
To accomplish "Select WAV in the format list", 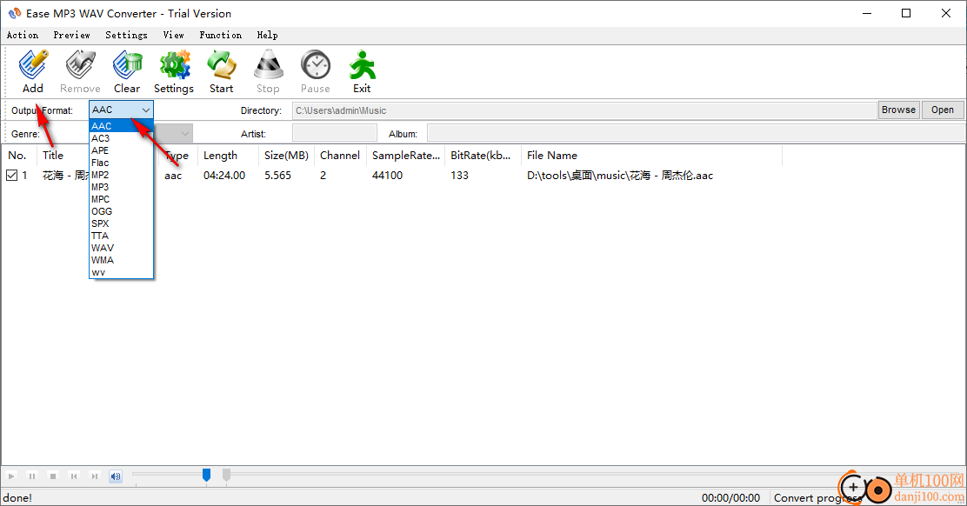I will [x=121, y=248].
